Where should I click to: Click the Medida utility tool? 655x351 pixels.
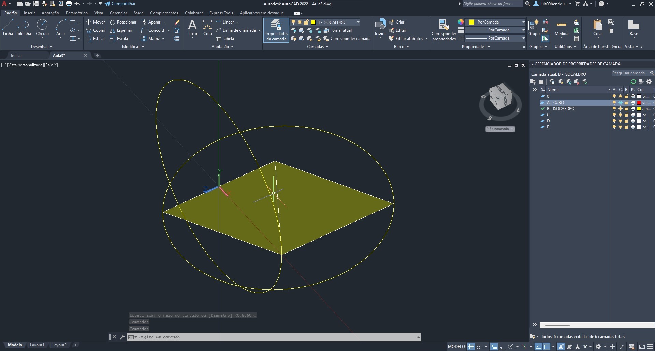tap(561, 27)
